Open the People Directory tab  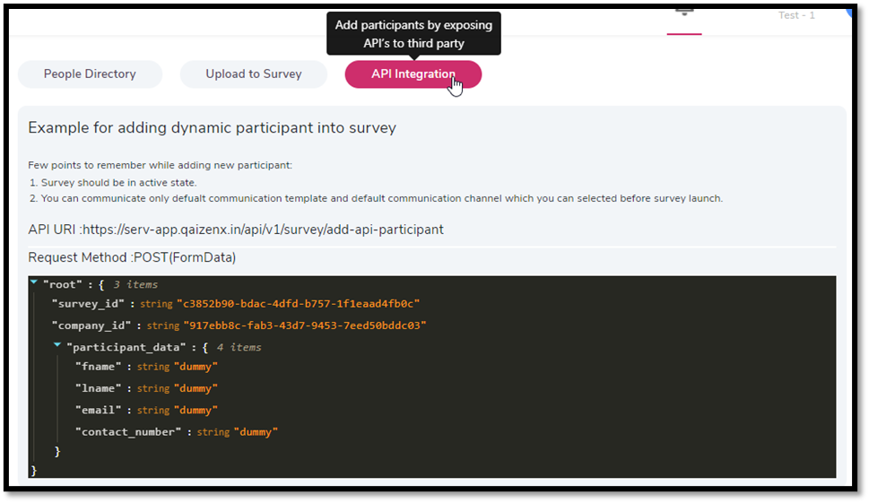click(x=90, y=74)
